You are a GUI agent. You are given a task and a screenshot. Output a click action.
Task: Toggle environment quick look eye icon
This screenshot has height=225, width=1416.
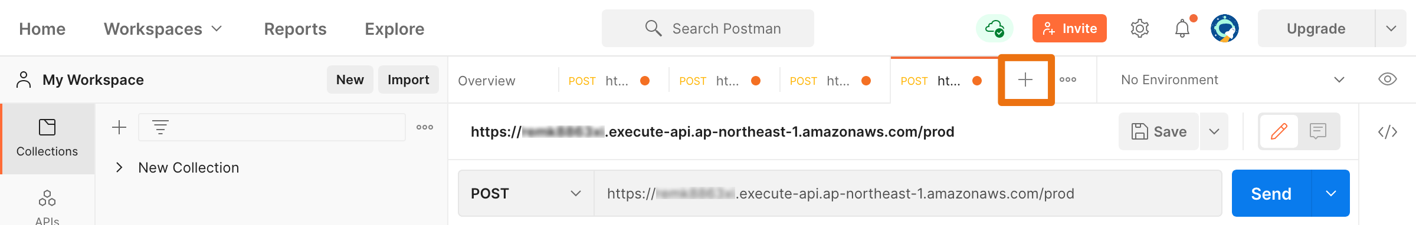click(x=1388, y=79)
